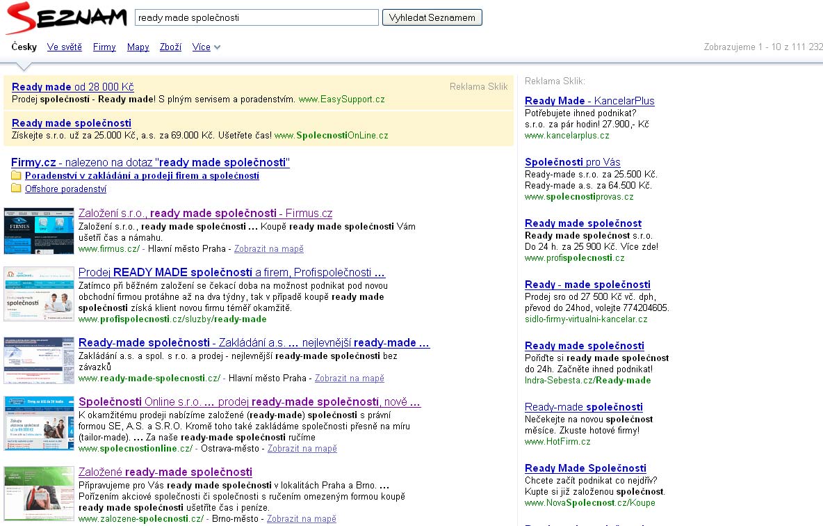The height and width of the screenshot is (526, 823).
Task: Click the search query input field
Action: 256,17
